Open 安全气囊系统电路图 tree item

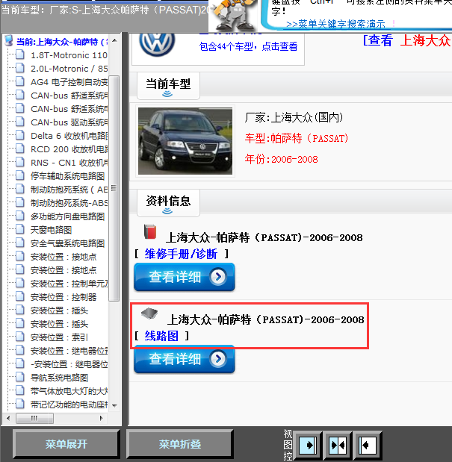tap(67, 243)
